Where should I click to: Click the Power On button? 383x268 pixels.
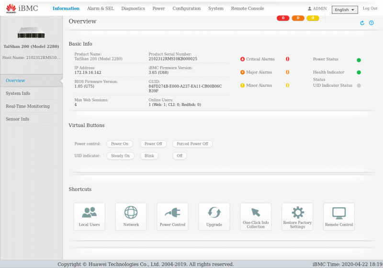(x=120, y=144)
